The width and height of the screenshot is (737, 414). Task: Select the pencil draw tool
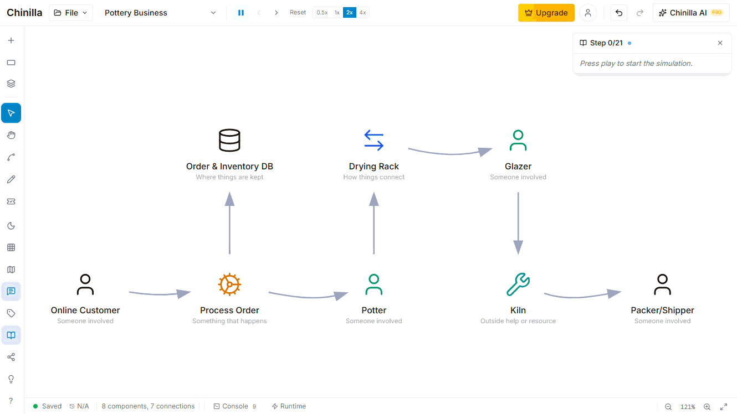pyautogui.click(x=11, y=179)
